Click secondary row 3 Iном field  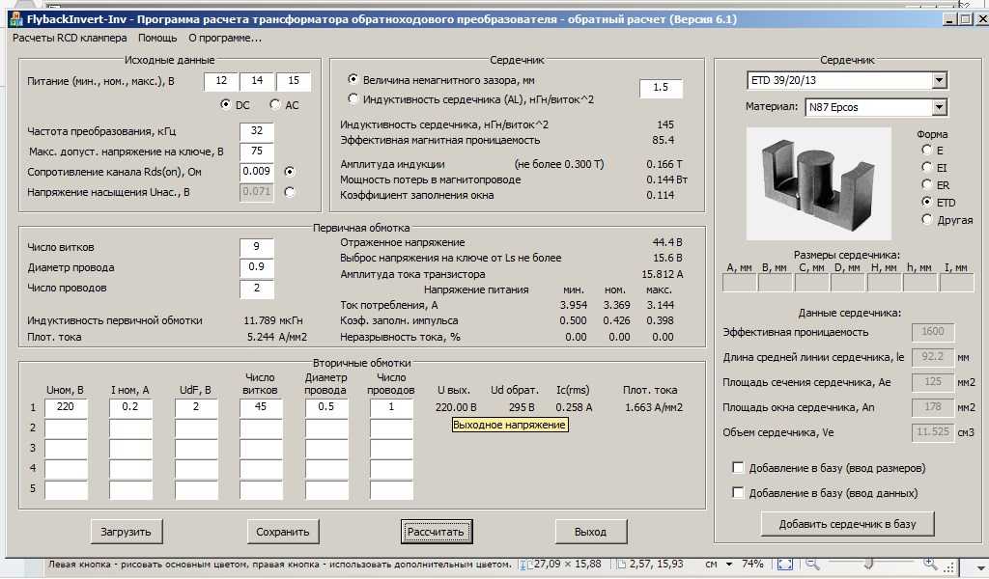130,449
